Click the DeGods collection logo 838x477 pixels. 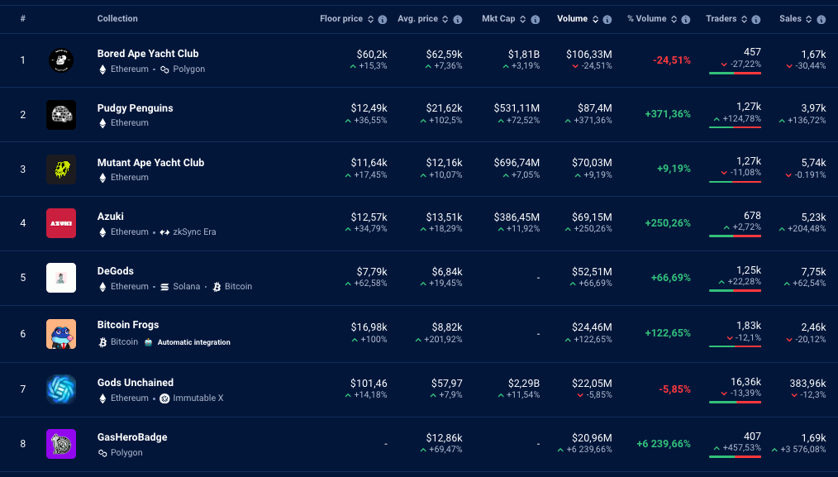click(x=61, y=278)
